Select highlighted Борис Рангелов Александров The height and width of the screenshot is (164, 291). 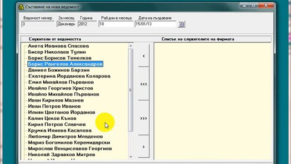pyautogui.click(x=65, y=64)
